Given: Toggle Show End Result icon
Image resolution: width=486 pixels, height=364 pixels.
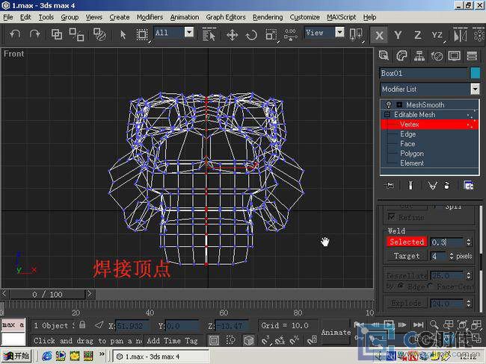Looking at the screenshot, I should click(x=410, y=185).
